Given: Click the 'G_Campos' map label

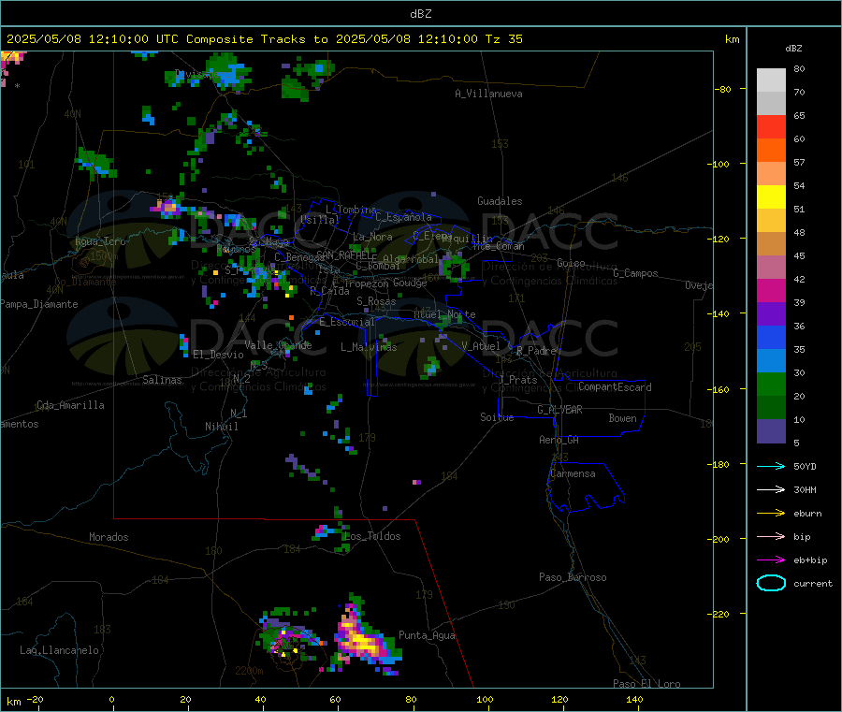Looking at the screenshot, I should (x=636, y=273).
